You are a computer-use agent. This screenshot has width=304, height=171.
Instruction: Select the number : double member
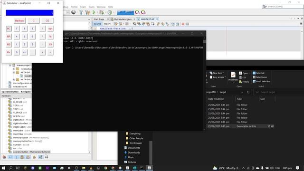point(21,144)
